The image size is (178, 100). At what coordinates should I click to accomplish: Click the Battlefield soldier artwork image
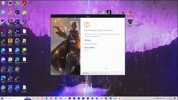[x=66, y=46]
